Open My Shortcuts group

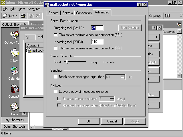point(15,120)
